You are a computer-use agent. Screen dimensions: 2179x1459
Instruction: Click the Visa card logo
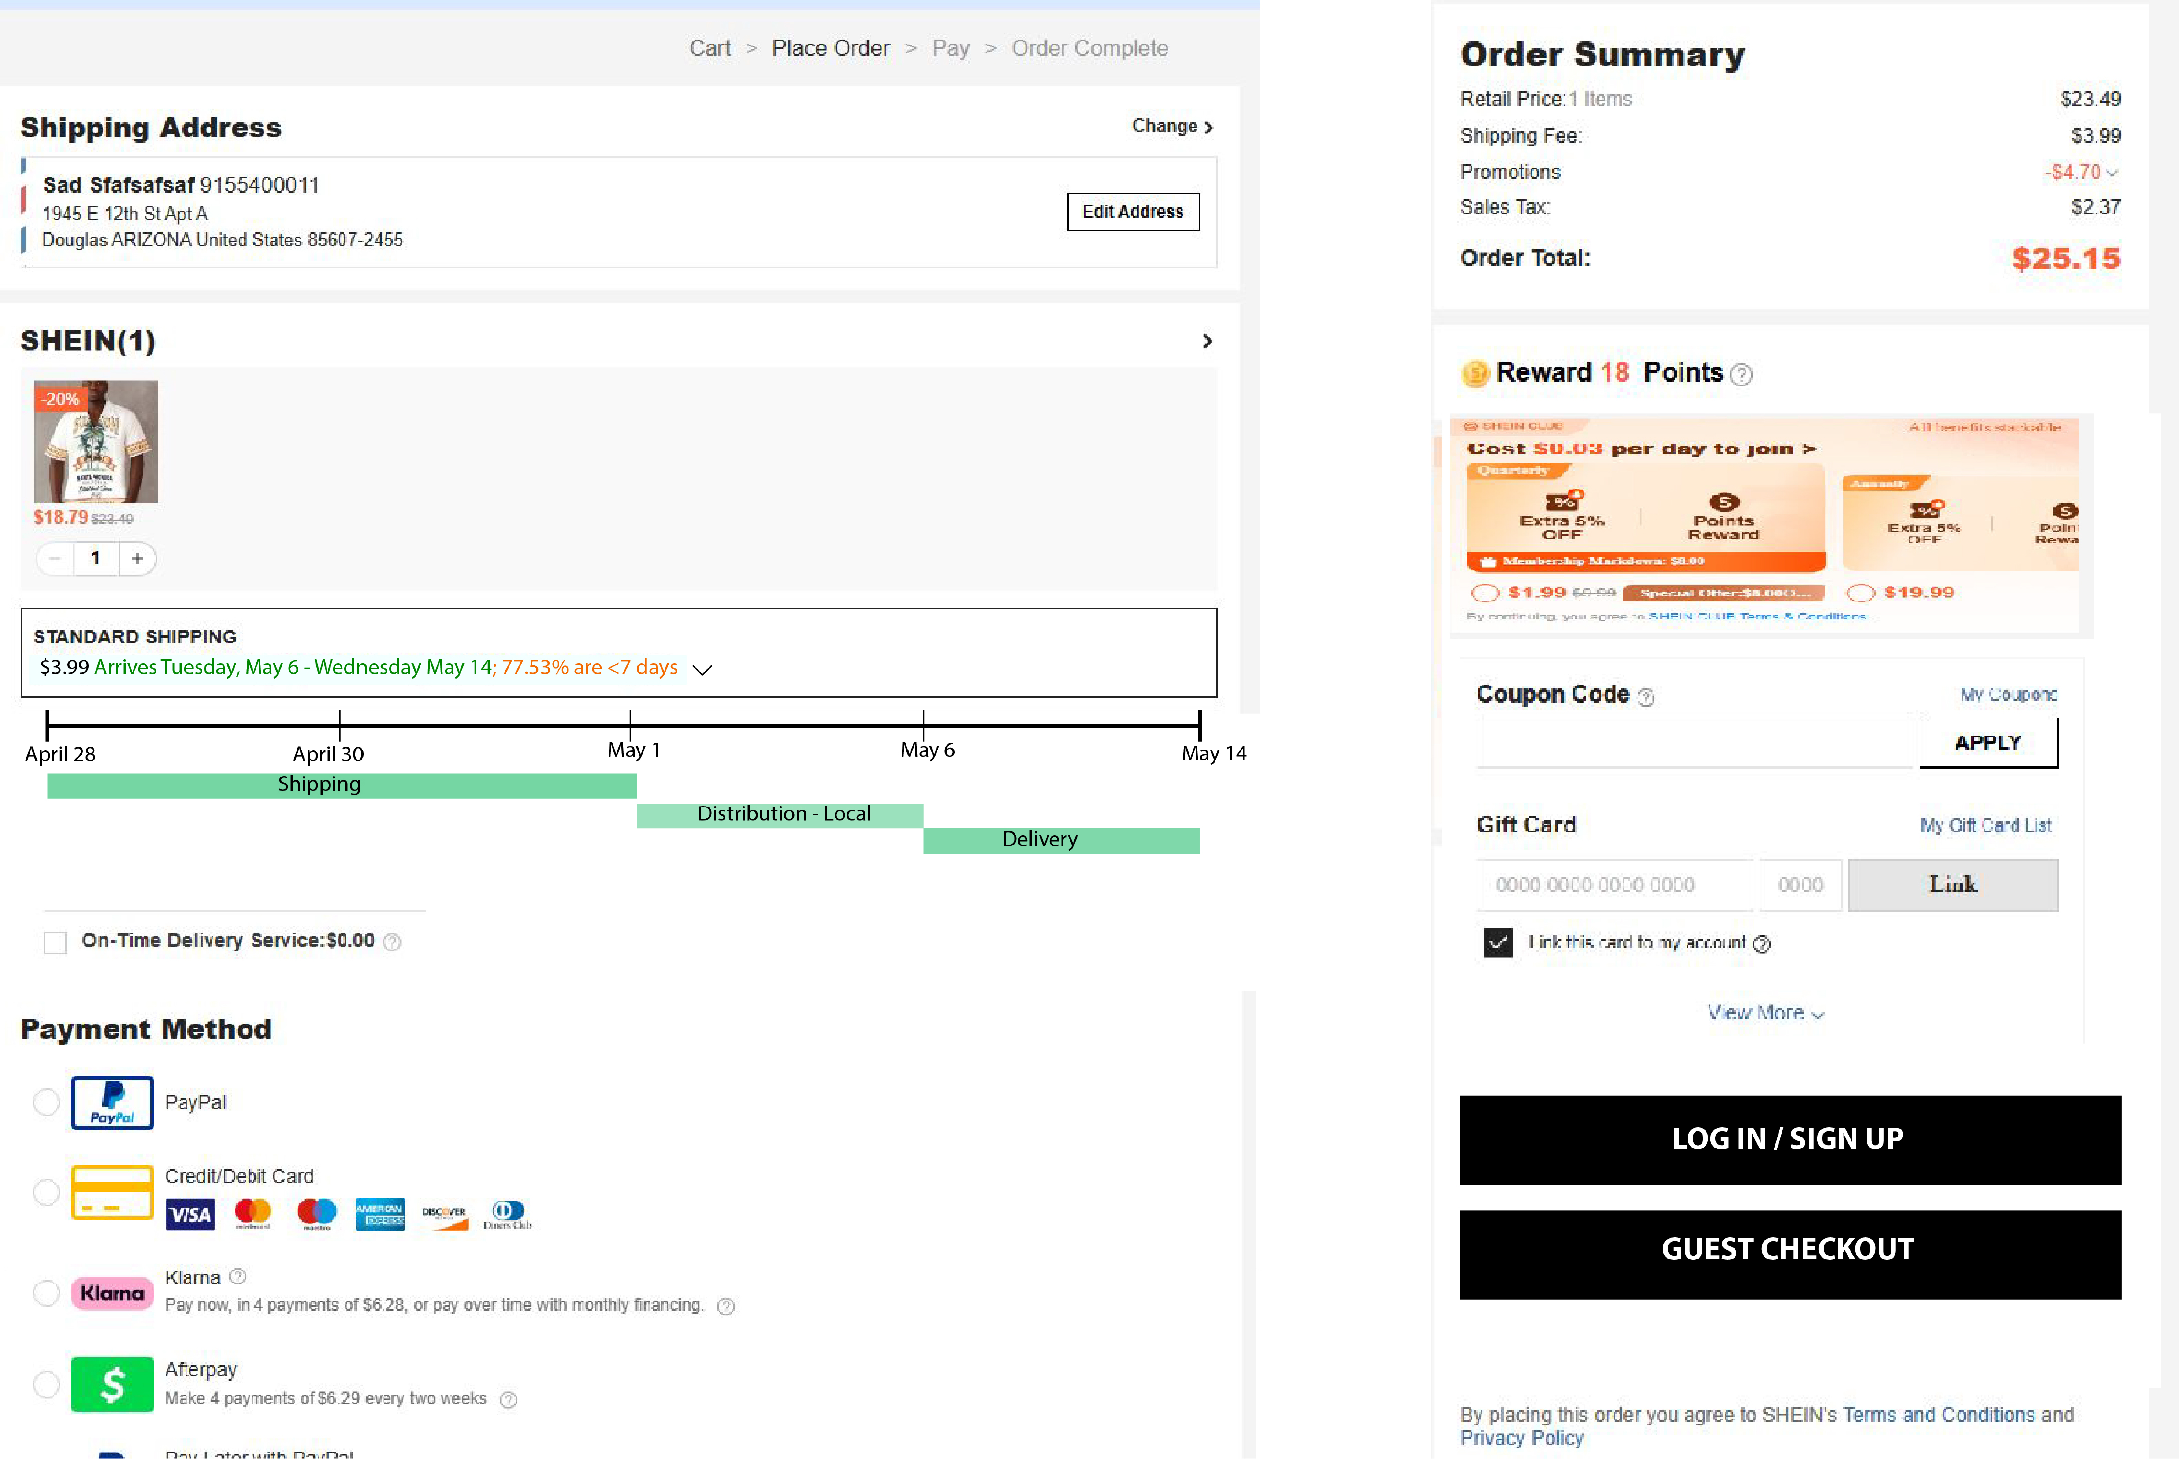(x=190, y=1214)
